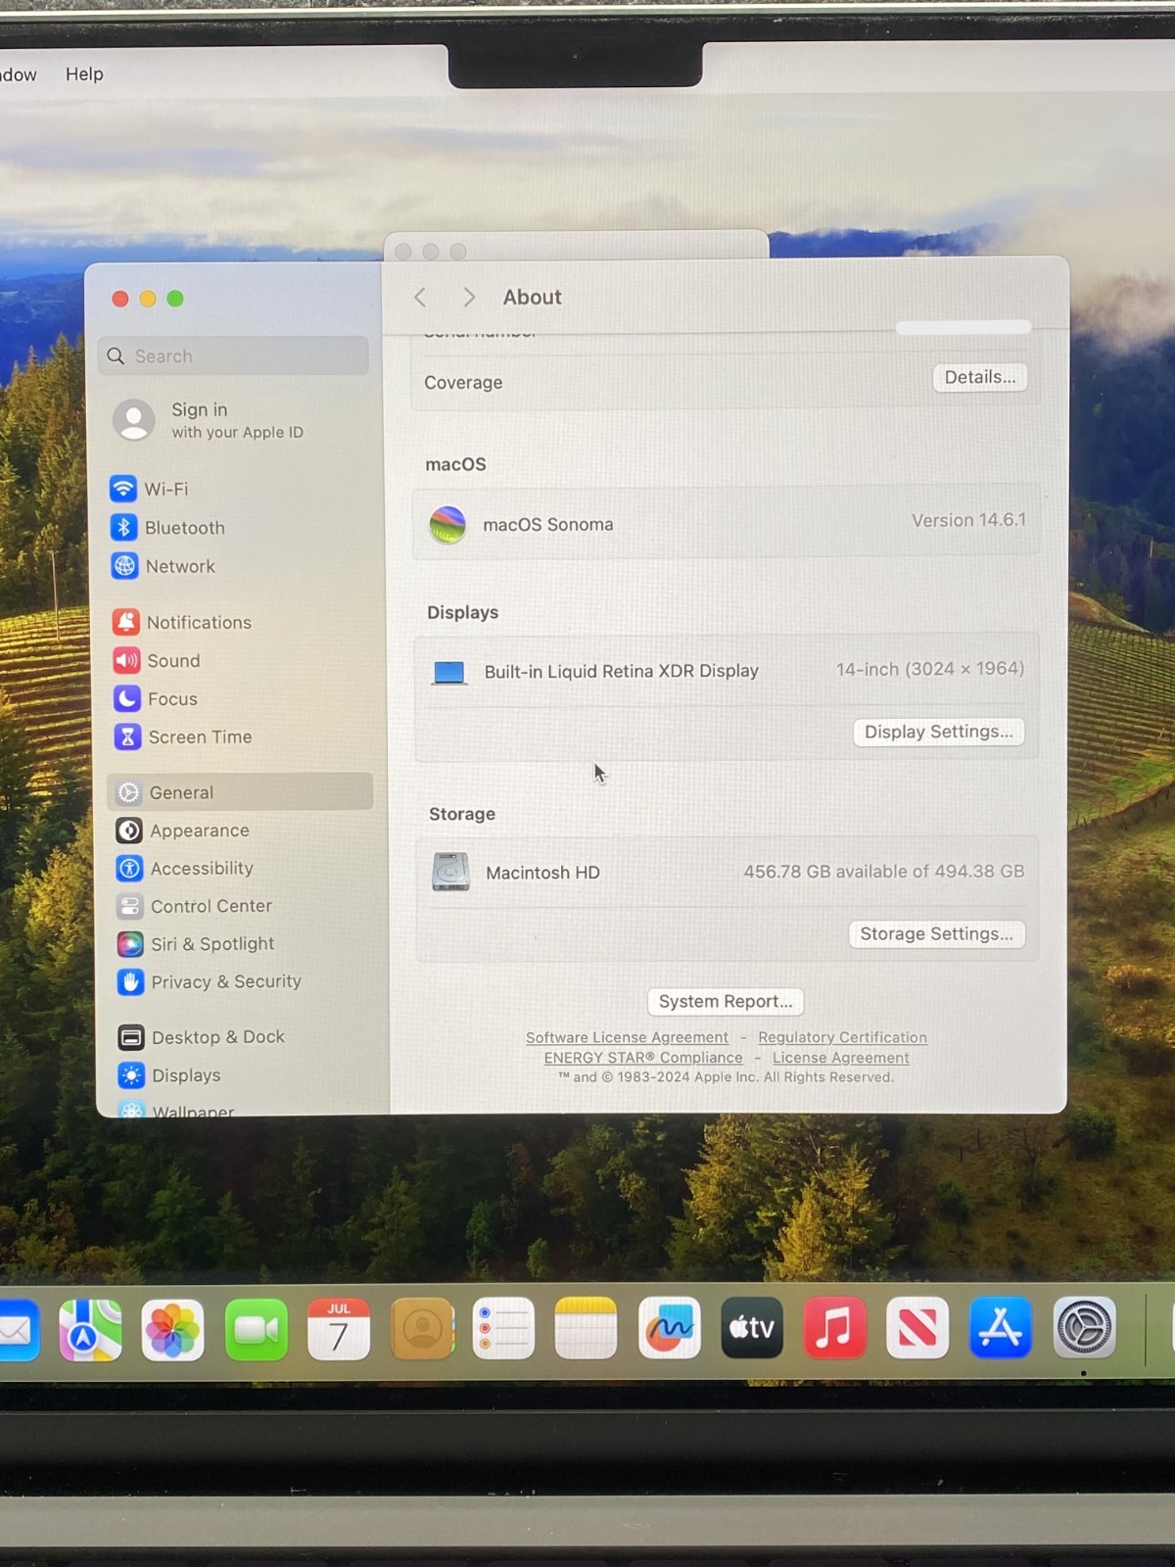Click the Search field in sidebar
Viewport: 1175px width, 1567px height.
pyautogui.click(x=234, y=356)
